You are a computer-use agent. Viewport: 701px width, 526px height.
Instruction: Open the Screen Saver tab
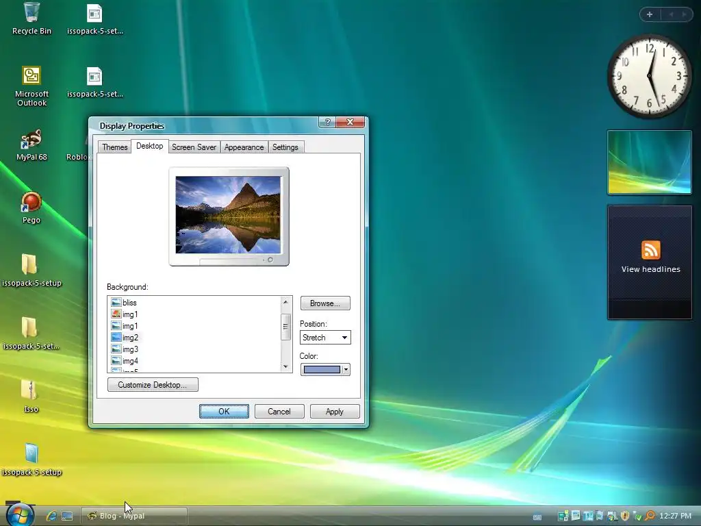click(194, 147)
